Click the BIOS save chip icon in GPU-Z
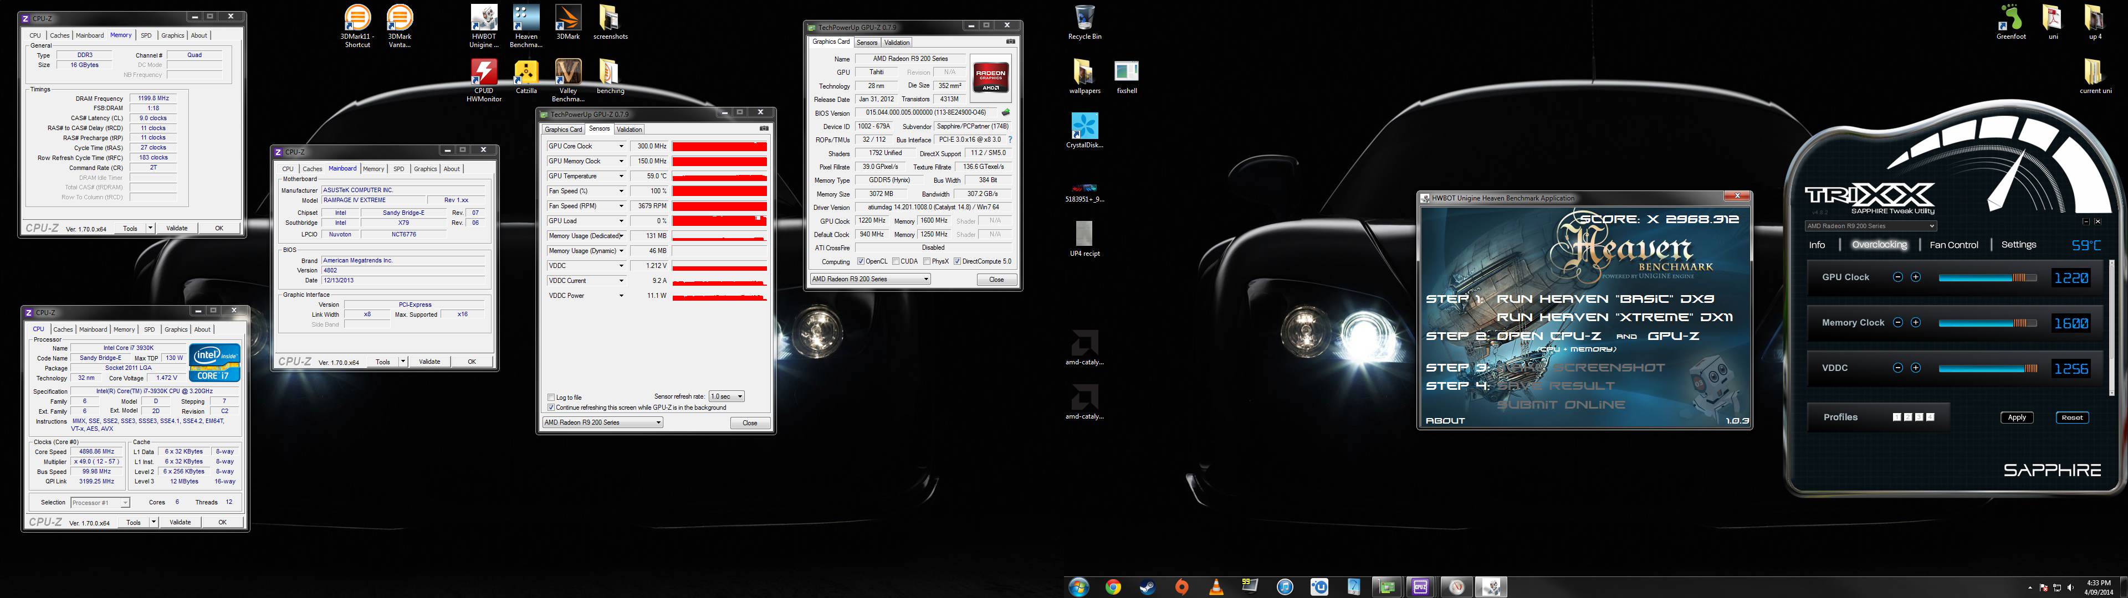Viewport: 2128px width, 598px height. pyautogui.click(x=1005, y=112)
